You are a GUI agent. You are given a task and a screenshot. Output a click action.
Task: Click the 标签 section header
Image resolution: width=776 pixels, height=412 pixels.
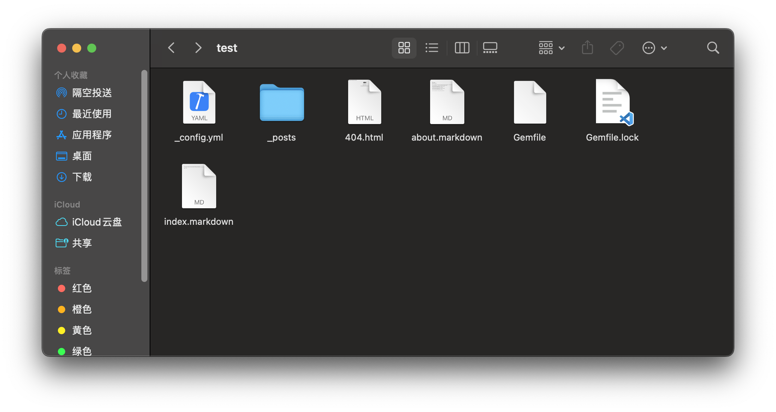pyautogui.click(x=62, y=271)
